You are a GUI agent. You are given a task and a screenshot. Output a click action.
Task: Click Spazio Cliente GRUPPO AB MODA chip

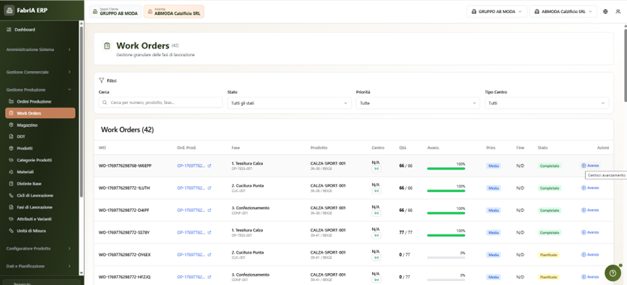click(x=115, y=12)
